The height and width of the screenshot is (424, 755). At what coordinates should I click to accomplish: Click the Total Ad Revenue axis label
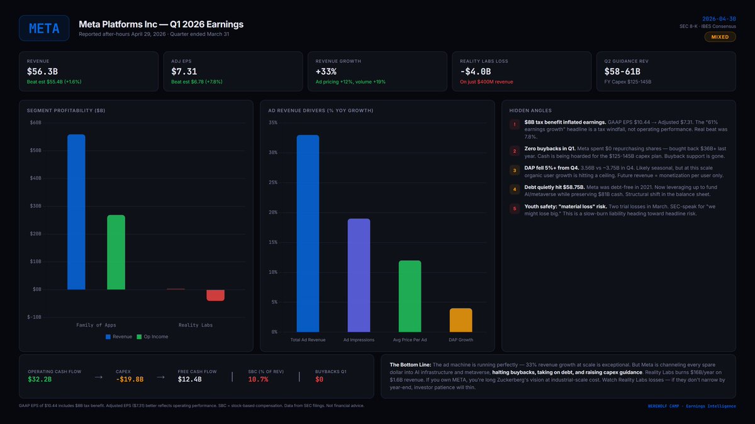click(308, 340)
